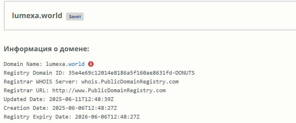Click the Updated Date line
Viewport: 296px width, 123px height.
59,99
